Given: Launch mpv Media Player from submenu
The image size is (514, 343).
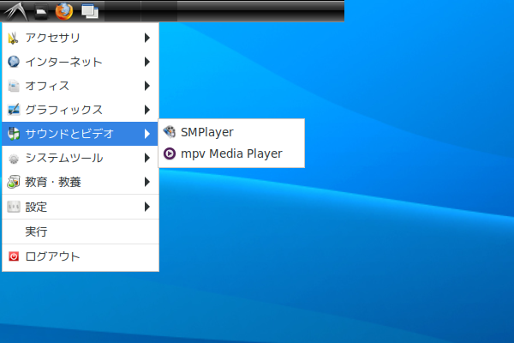Looking at the screenshot, I should pyautogui.click(x=231, y=153).
